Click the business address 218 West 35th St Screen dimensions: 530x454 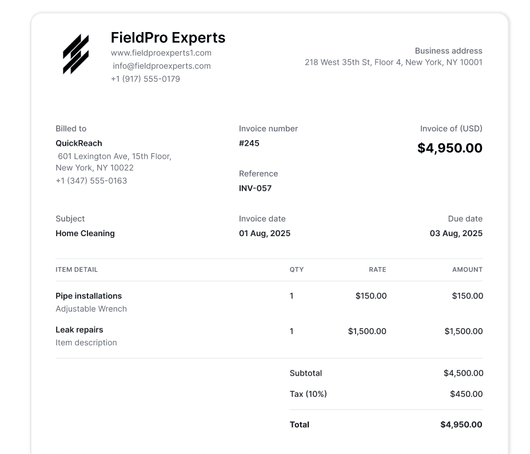pos(393,62)
